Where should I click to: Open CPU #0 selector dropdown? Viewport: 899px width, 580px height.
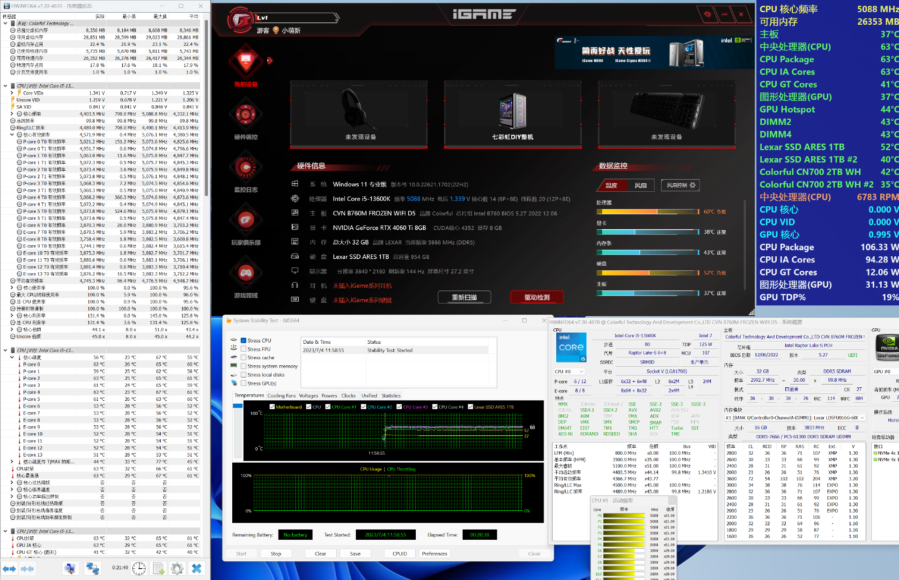pyautogui.click(x=569, y=371)
